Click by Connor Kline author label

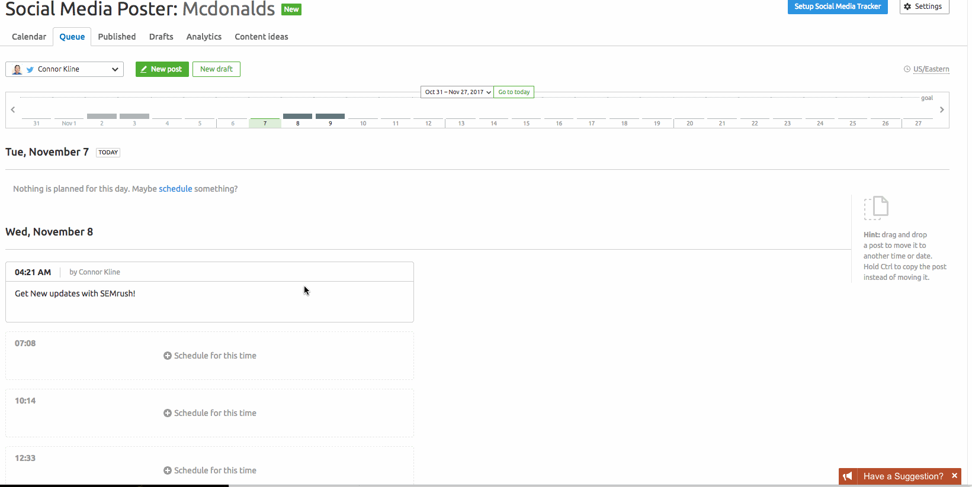95,272
